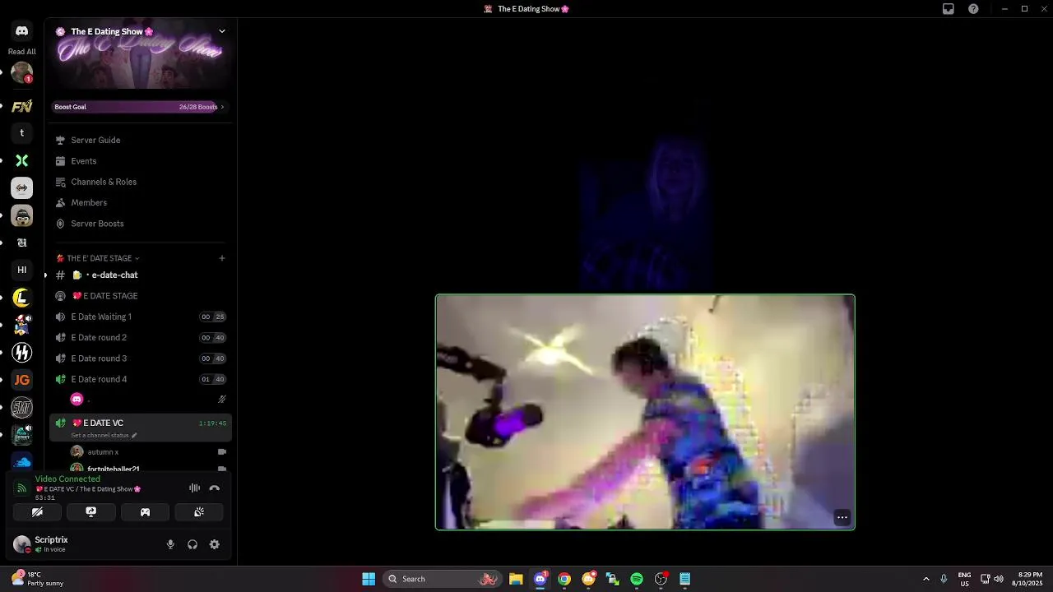Open the Boost Goal progress bar
The width and height of the screenshot is (1053, 592).
(x=140, y=107)
